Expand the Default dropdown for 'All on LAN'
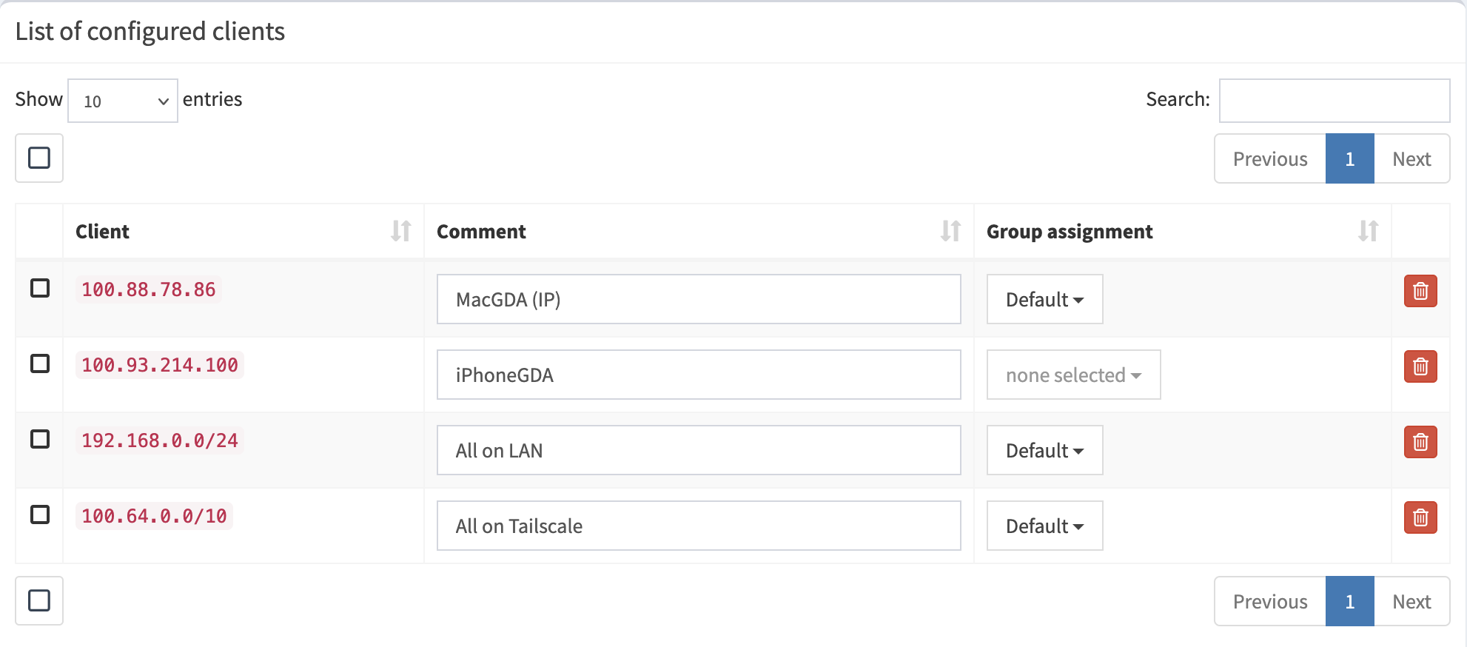The image size is (1467, 647). 1044,450
